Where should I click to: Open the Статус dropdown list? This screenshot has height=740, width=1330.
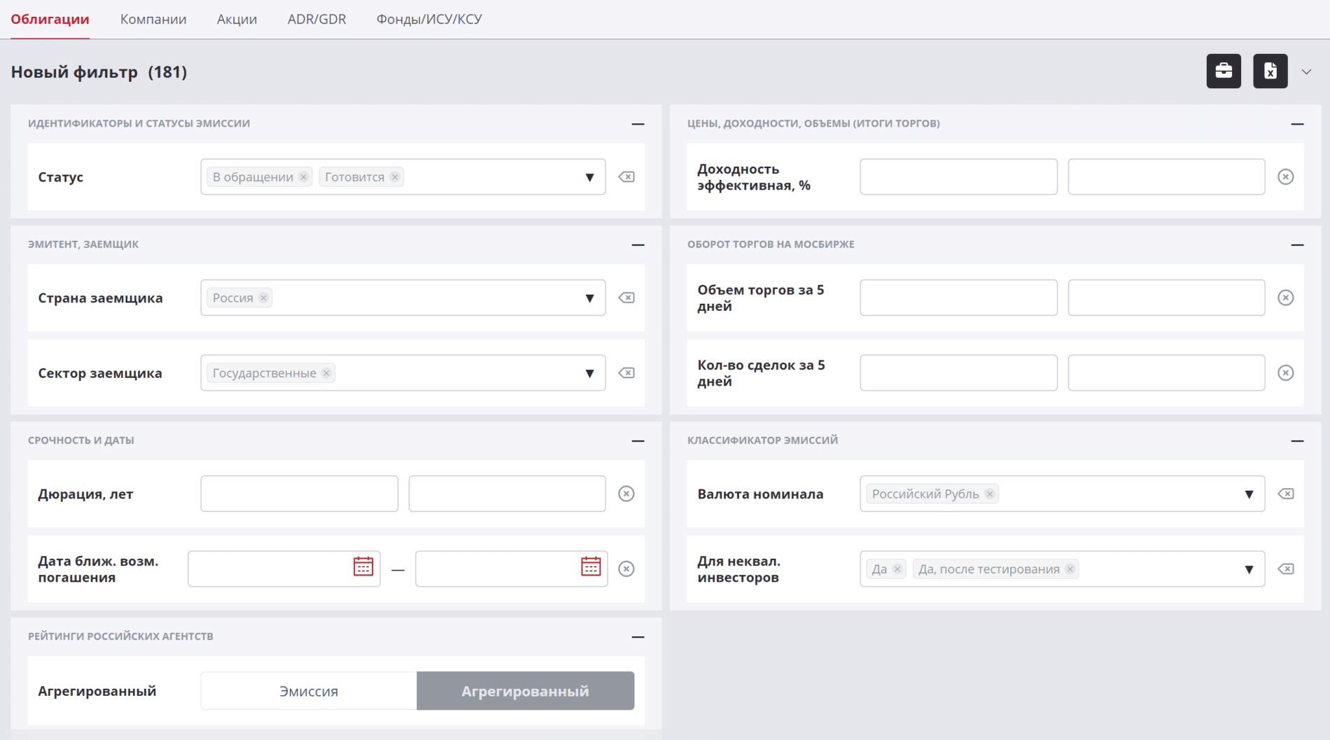[589, 178]
